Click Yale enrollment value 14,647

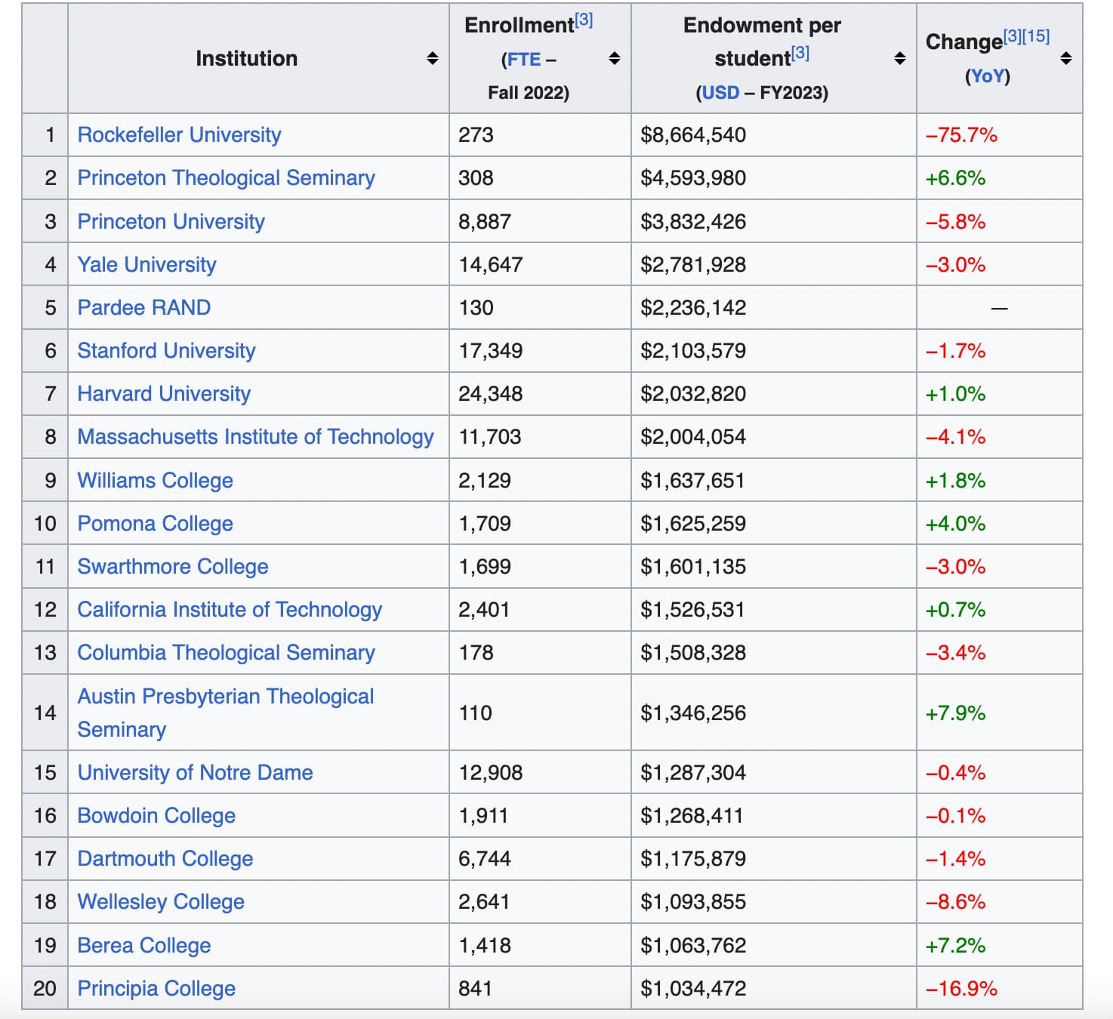pos(491,265)
